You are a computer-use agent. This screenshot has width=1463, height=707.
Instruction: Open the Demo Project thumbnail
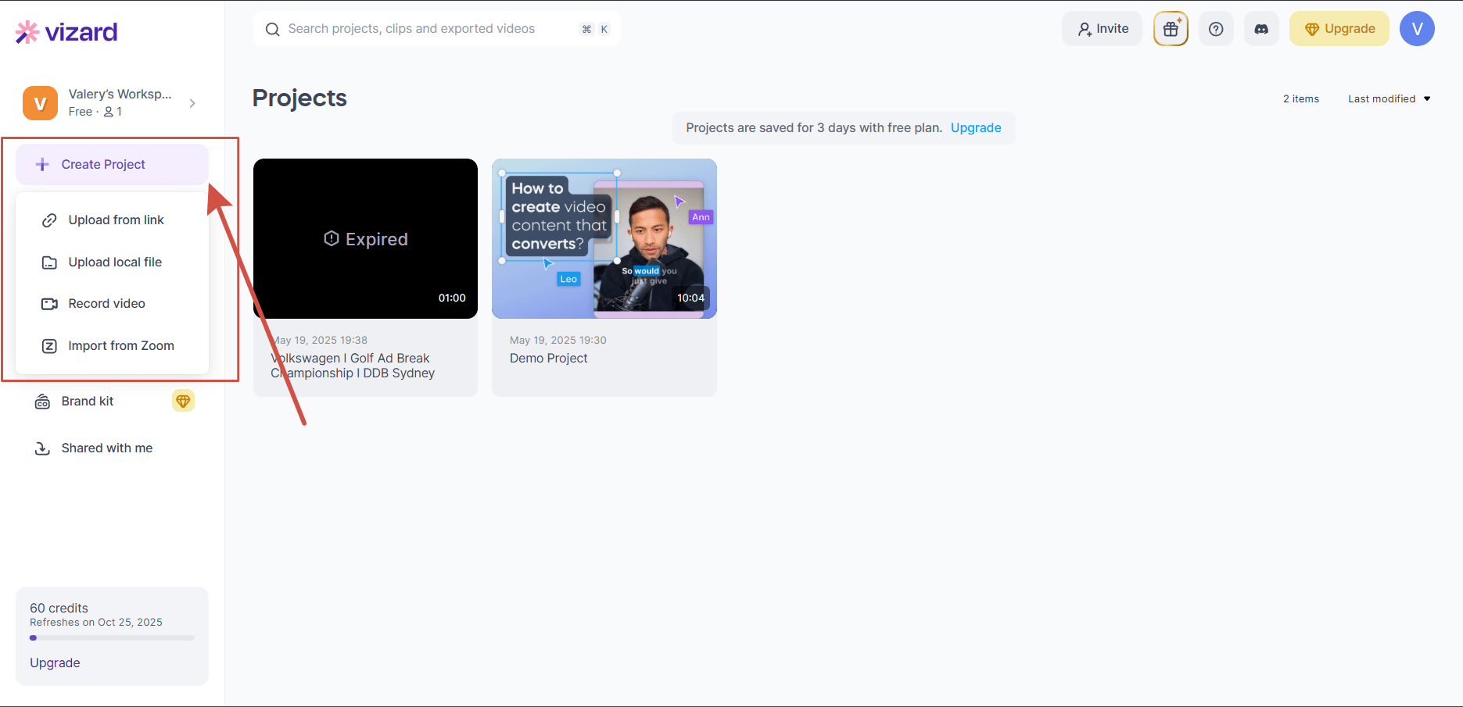click(604, 238)
